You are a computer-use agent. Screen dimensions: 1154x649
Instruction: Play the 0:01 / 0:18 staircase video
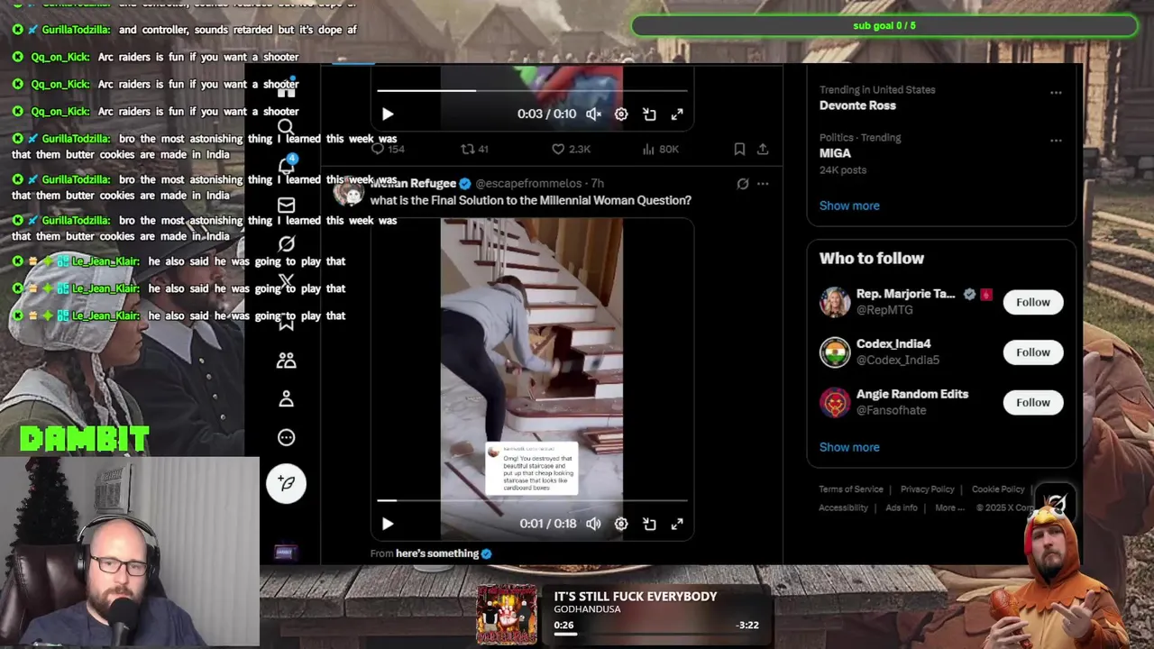[x=388, y=524]
